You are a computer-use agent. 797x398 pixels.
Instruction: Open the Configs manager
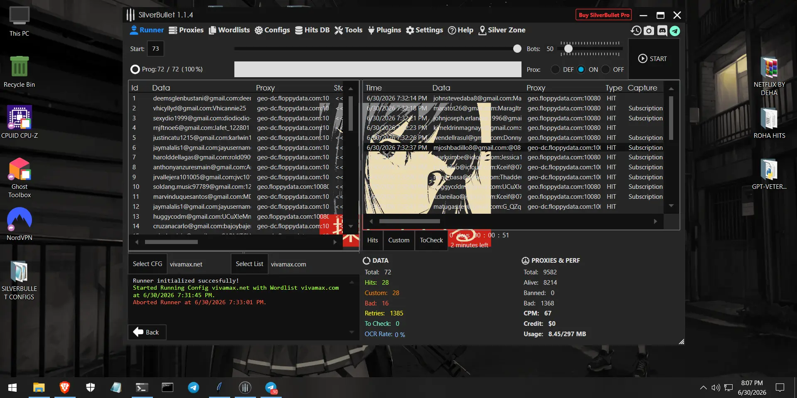[x=272, y=30]
